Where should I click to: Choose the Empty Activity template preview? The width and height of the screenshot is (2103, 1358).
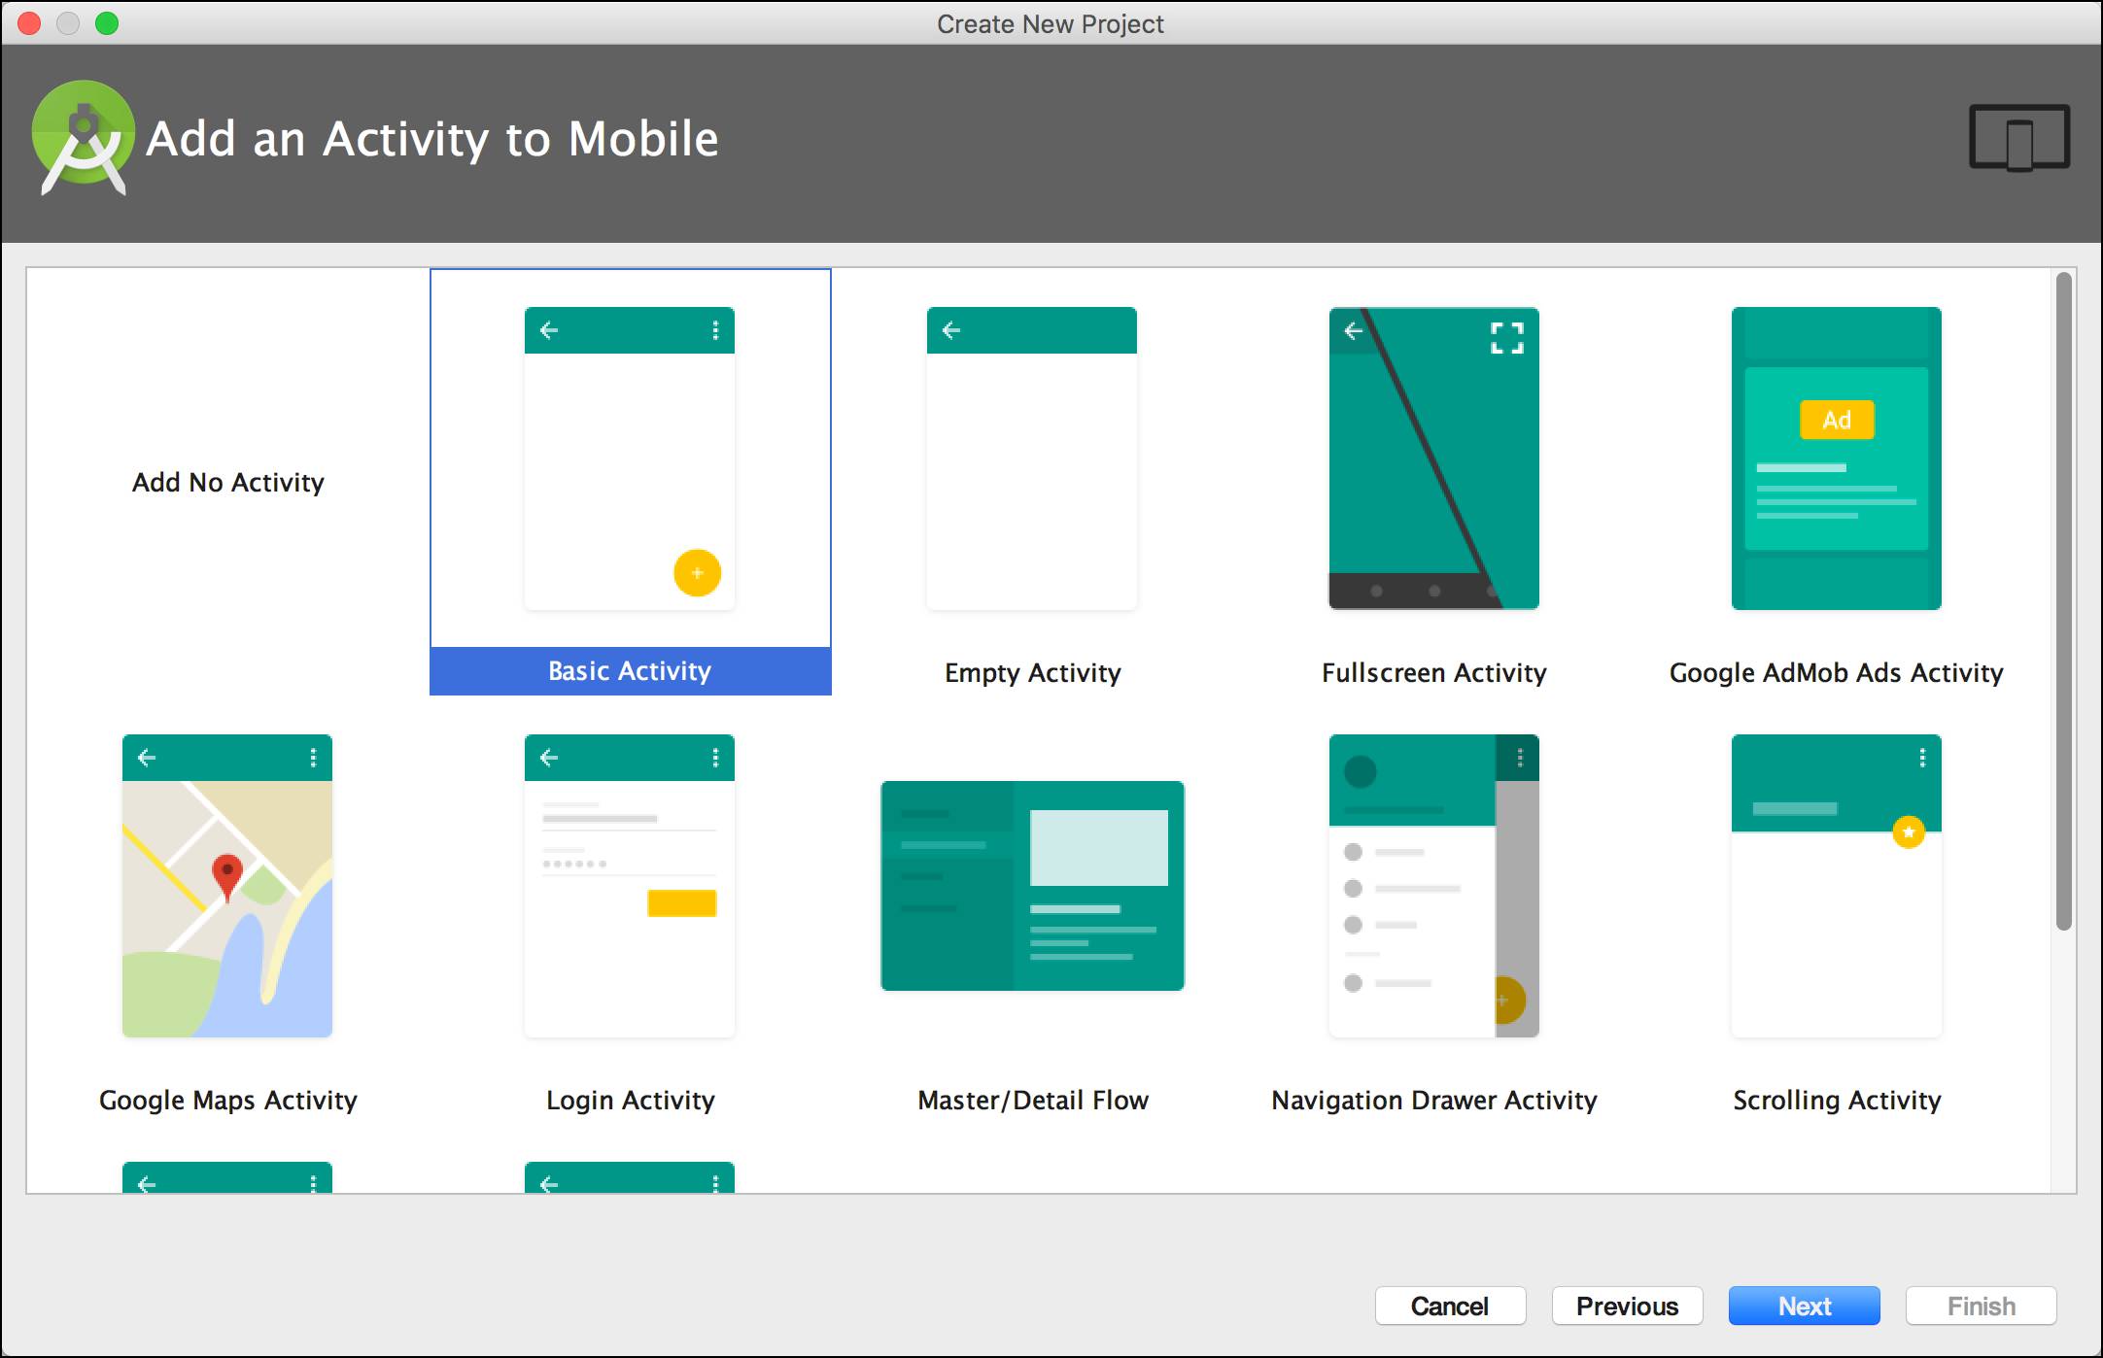(1032, 458)
